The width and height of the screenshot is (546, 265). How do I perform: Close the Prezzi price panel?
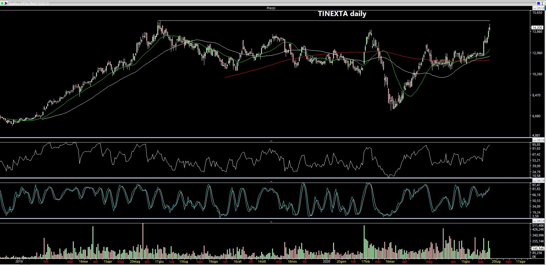click(x=543, y=8)
